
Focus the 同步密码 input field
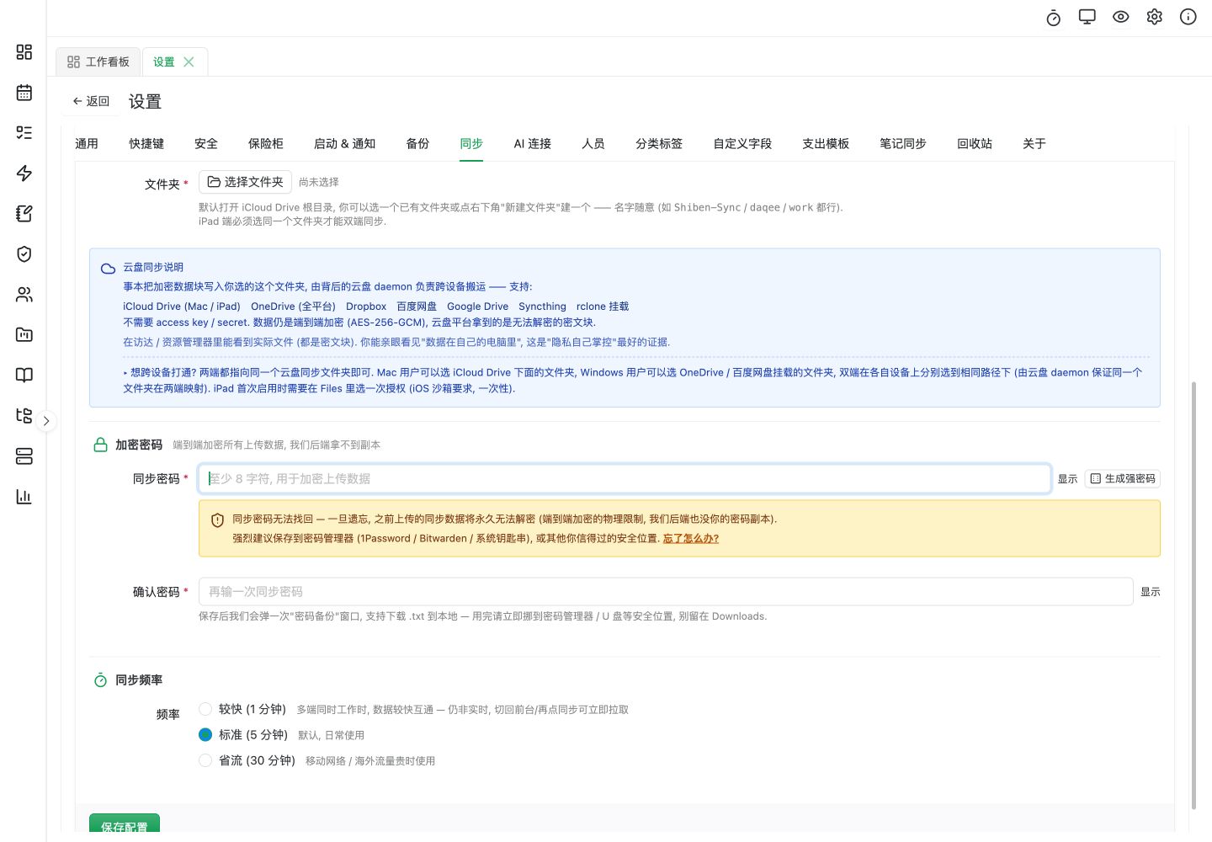(x=625, y=478)
